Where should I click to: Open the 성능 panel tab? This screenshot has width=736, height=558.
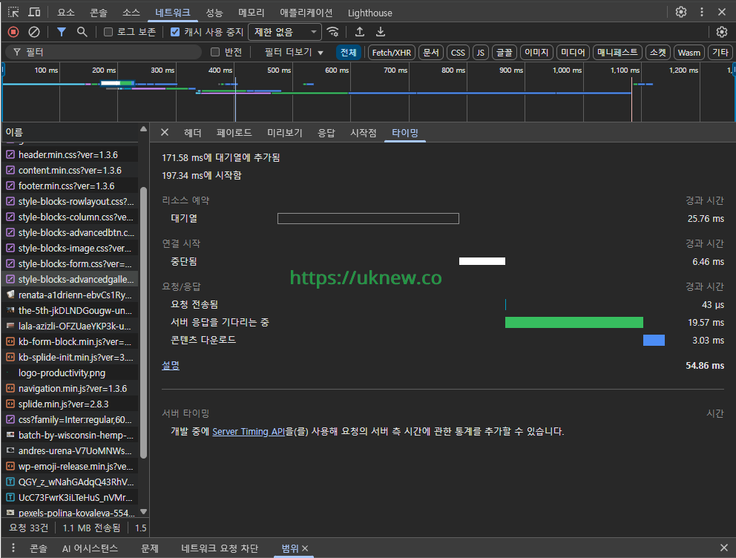pyautogui.click(x=213, y=12)
